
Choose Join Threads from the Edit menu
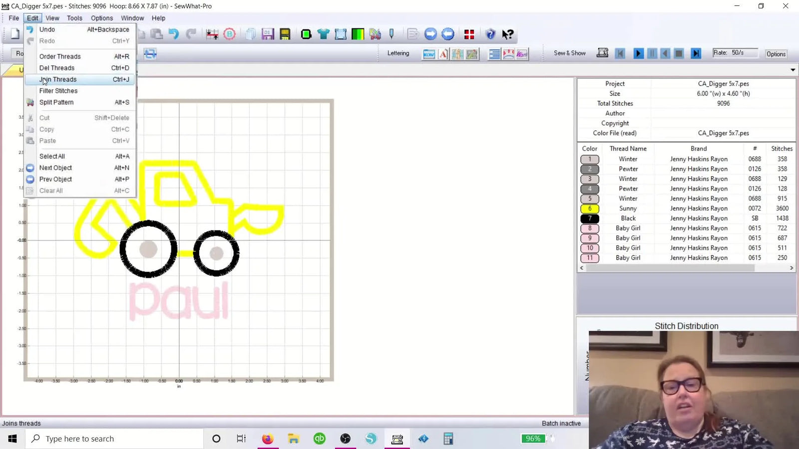[58, 79]
